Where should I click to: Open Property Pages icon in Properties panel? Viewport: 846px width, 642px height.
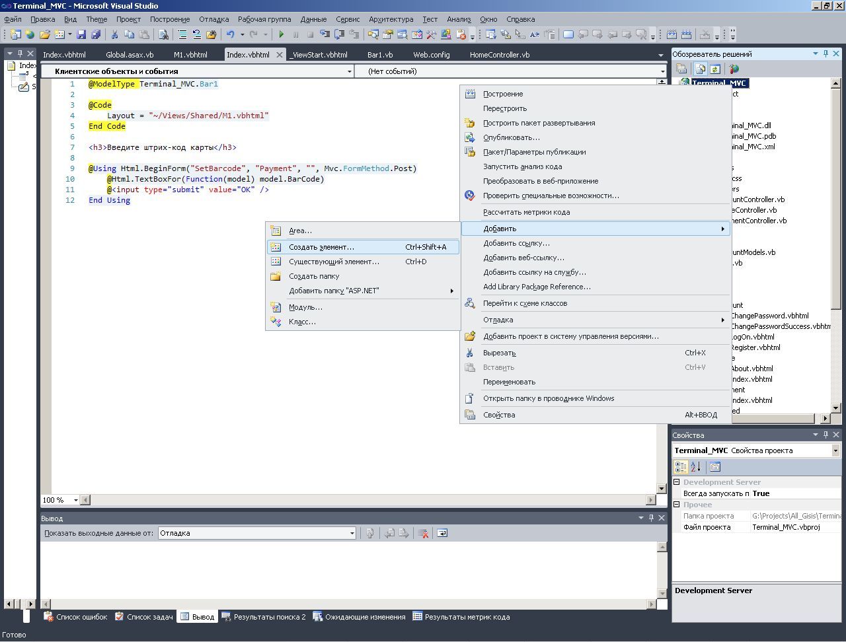pyautogui.click(x=715, y=467)
